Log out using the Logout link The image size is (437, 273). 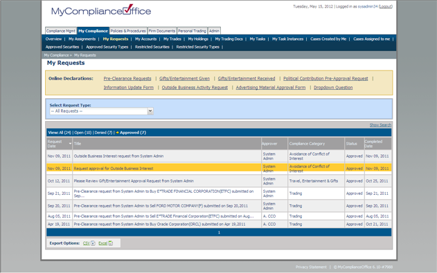click(x=386, y=6)
